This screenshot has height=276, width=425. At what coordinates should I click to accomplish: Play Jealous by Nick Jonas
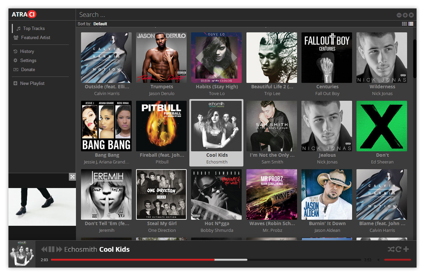[x=327, y=126]
